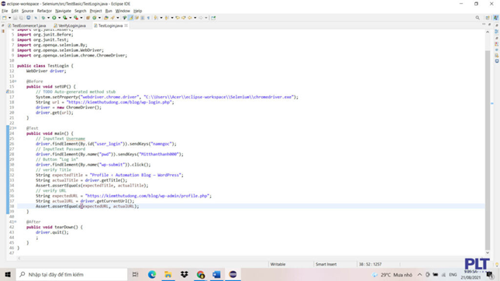The height and width of the screenshot is (281, 500).
Task: Open Microsoft Word from the taskbar
Action: tap(216, 274)
